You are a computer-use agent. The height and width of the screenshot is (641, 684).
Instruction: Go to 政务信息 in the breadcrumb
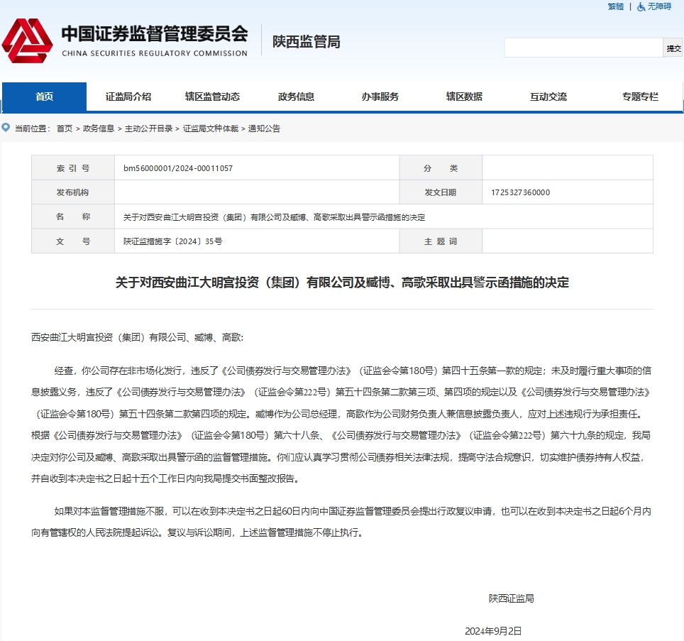tap(99, 128)
